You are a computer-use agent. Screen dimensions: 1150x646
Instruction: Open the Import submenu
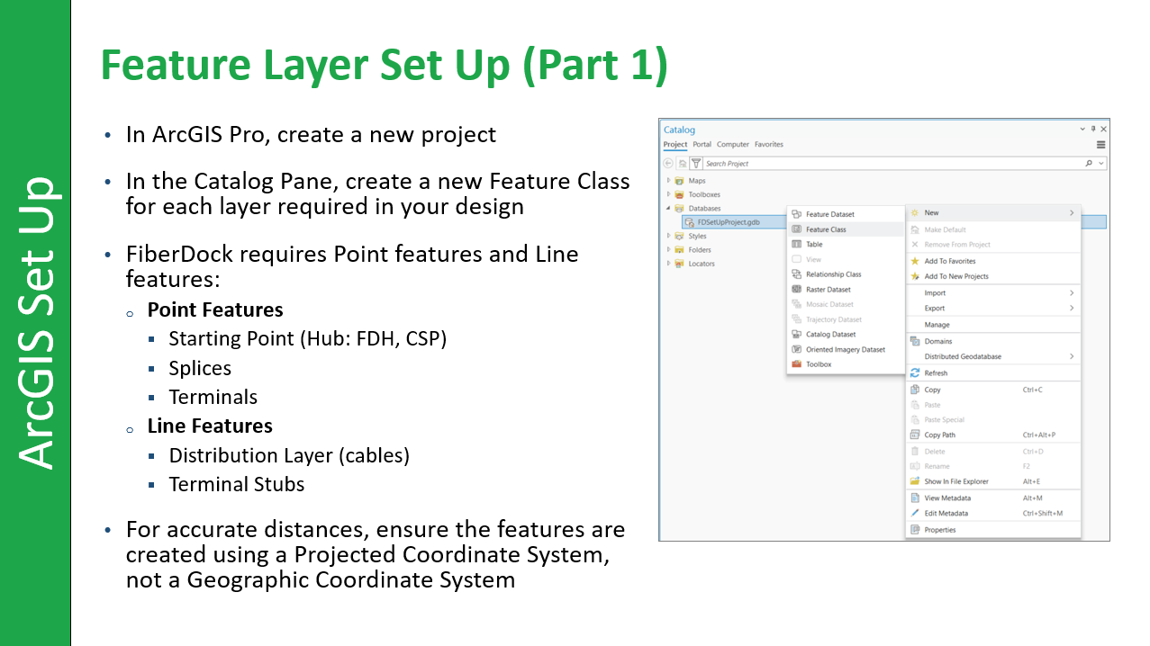(x=993, y=293)
